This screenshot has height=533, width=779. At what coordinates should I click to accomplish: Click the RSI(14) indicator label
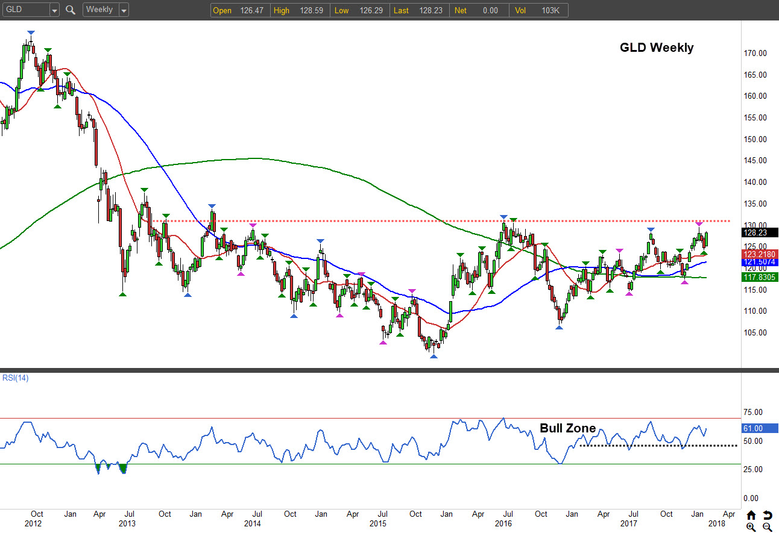tap(14, 378)
